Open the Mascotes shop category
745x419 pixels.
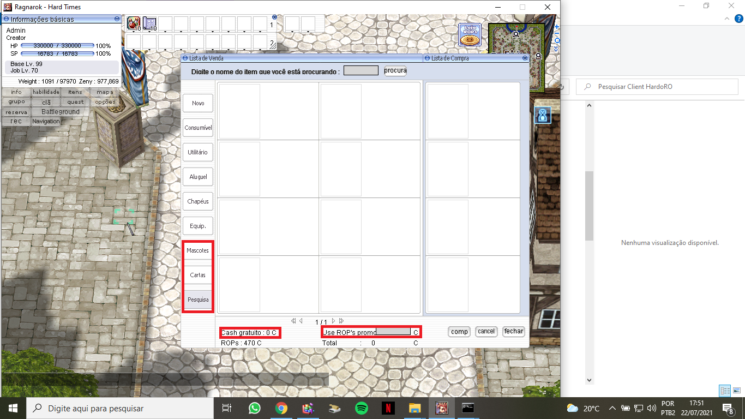click(x=198, y=250)
